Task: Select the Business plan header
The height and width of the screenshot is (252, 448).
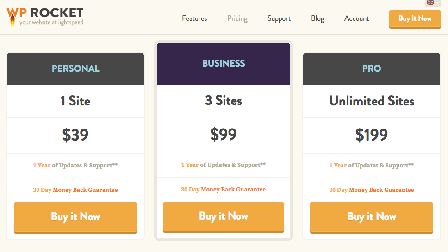Action: tap(224, 64)
